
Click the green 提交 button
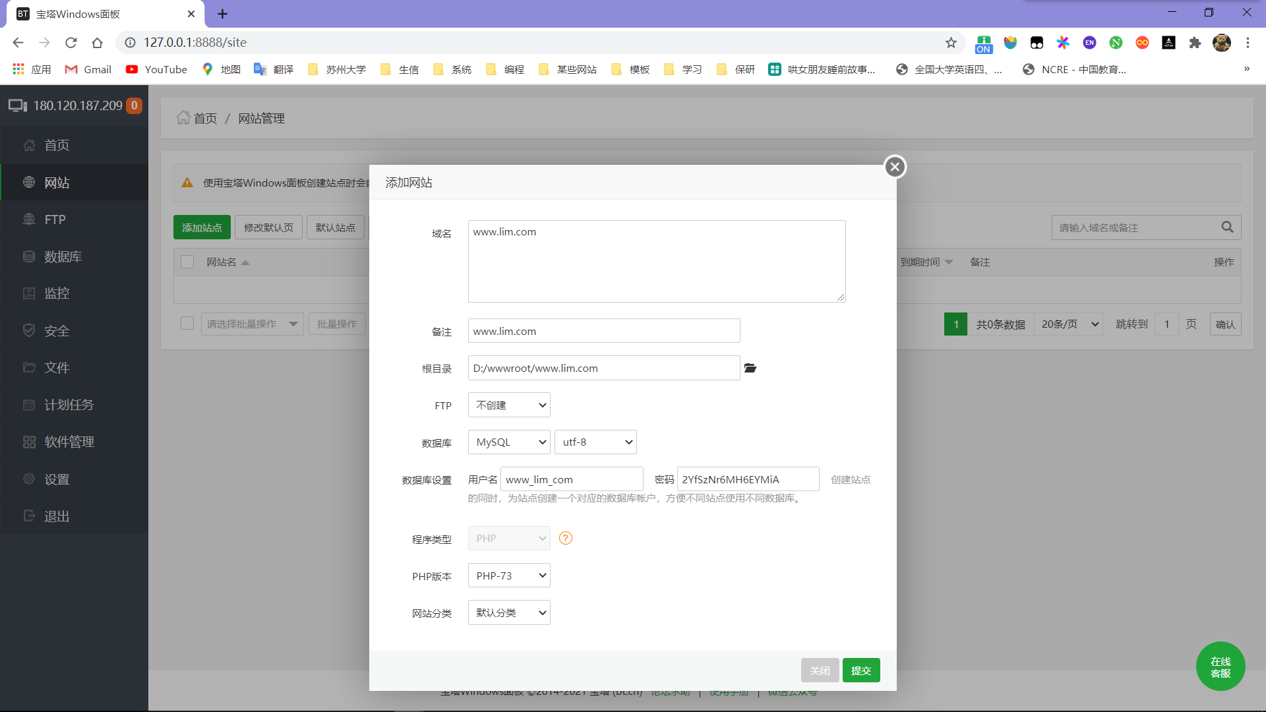[861, 670]
